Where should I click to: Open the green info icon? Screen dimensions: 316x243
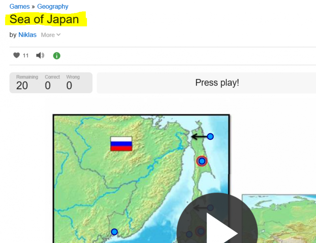(x=56, y=56)
